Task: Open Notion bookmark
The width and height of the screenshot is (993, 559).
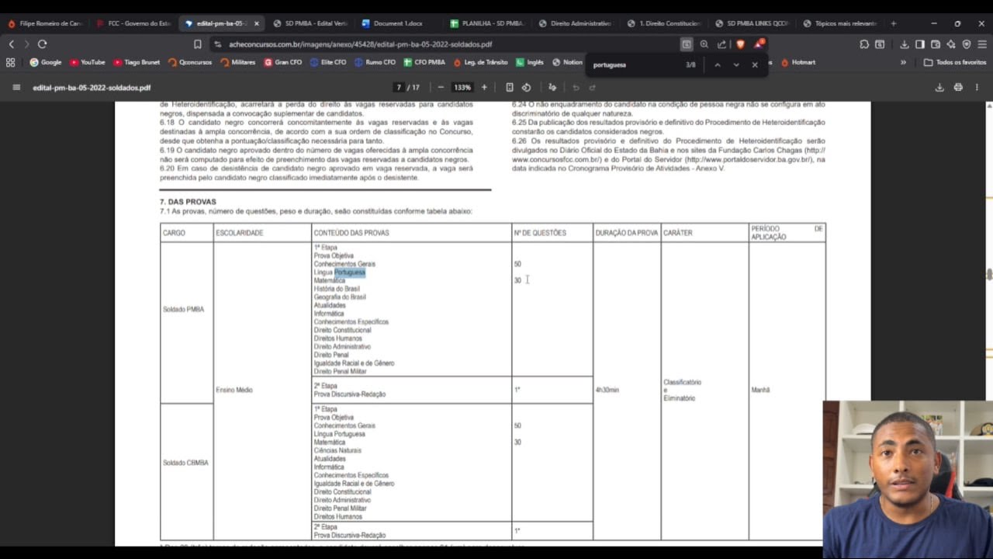Action: click(567, 62)
